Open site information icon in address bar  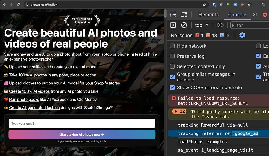click(x=27, y=5)
